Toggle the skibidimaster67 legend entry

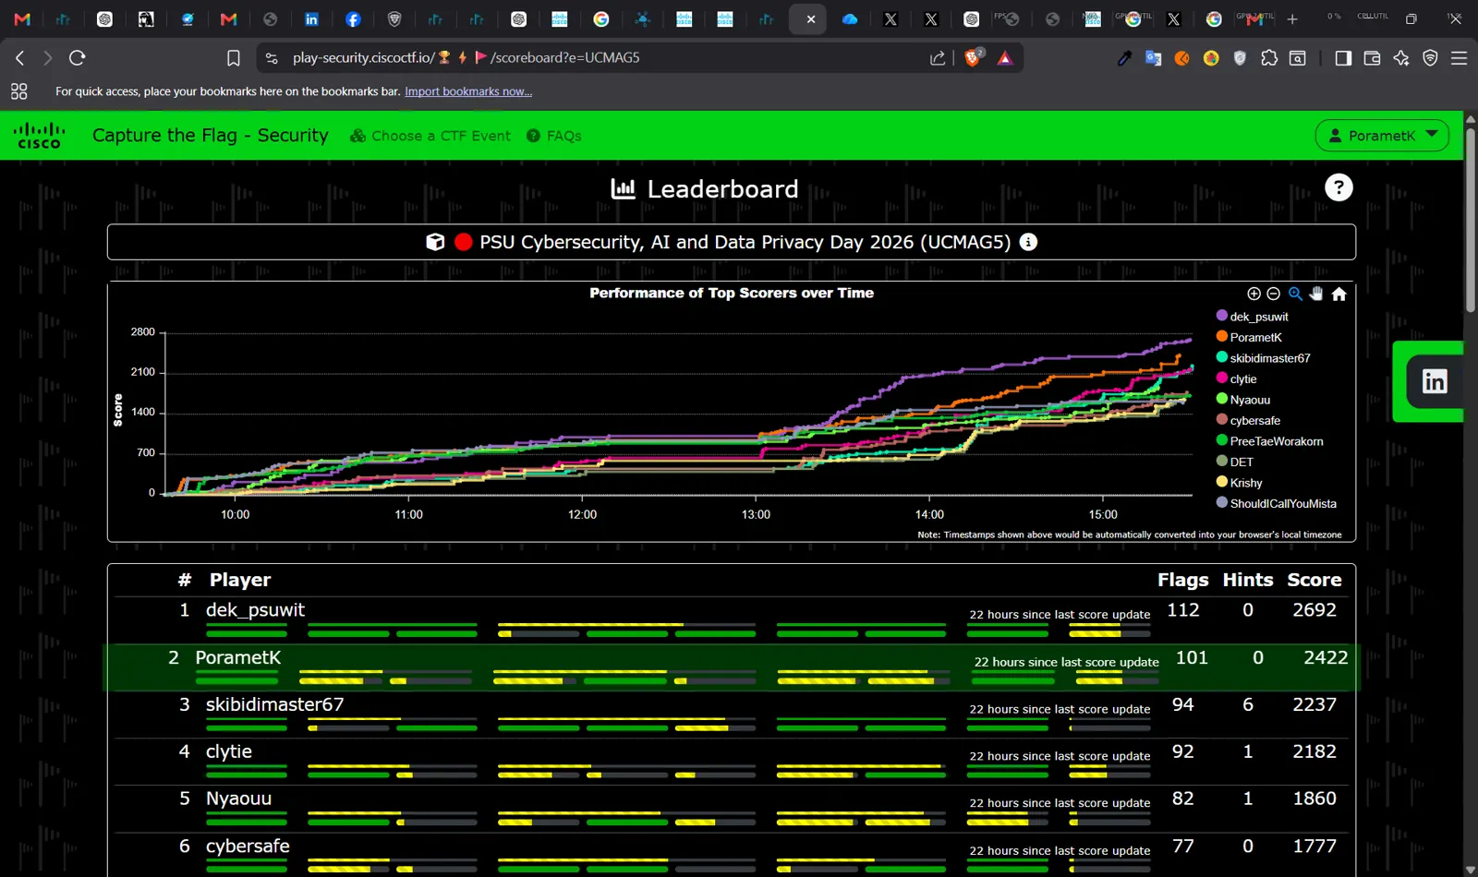tap(1263, 358)
